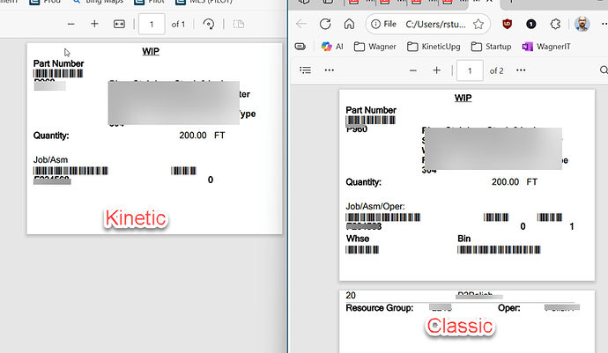Viewport: 608px width, 353px height.
Task: Click the Bin barcode in right PDF
Action: click(x=499, y=249)
